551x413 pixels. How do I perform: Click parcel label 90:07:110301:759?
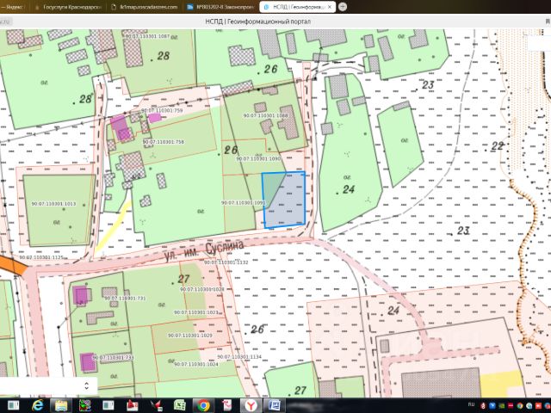point(162,110)
